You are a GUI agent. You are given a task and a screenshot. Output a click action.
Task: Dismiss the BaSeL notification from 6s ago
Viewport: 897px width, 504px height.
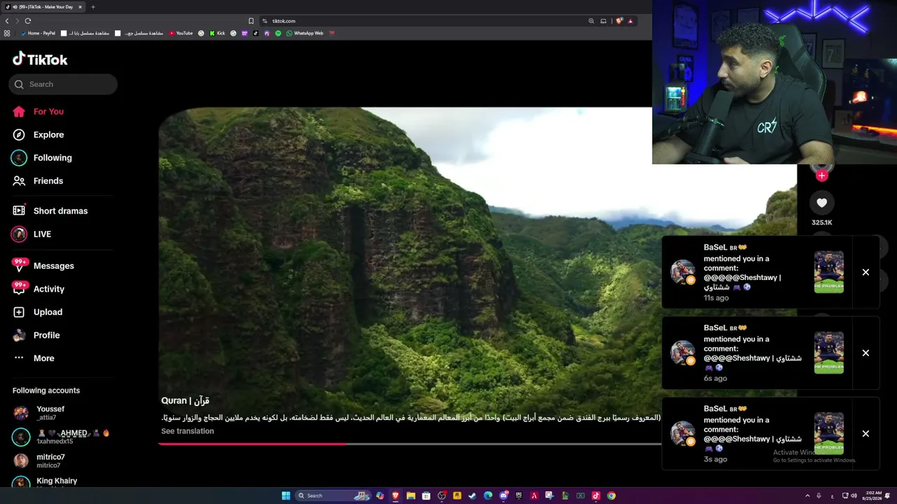pos(865,353)
